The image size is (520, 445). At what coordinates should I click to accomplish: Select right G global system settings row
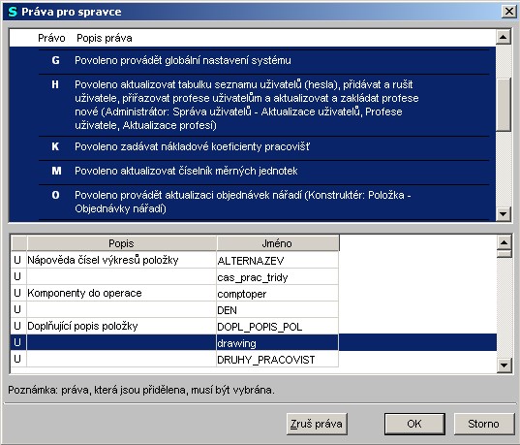coord(263,61)
